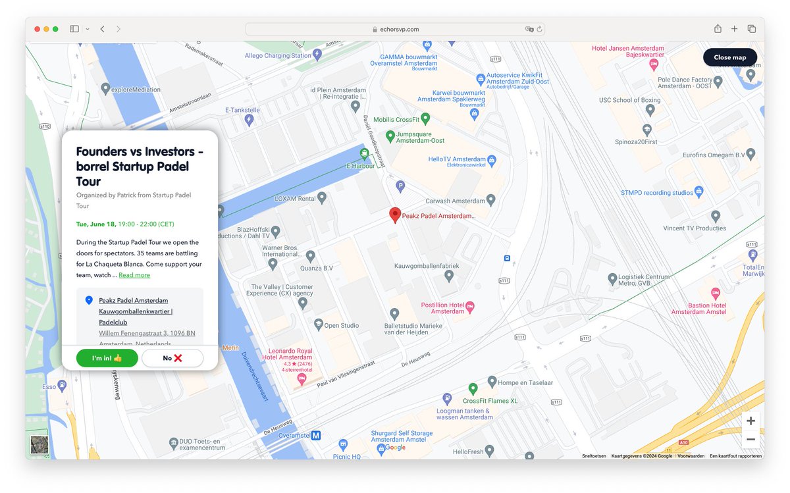
Task: Click the Hotel Jansen Amsterdam marker
Action: point(654,65)
